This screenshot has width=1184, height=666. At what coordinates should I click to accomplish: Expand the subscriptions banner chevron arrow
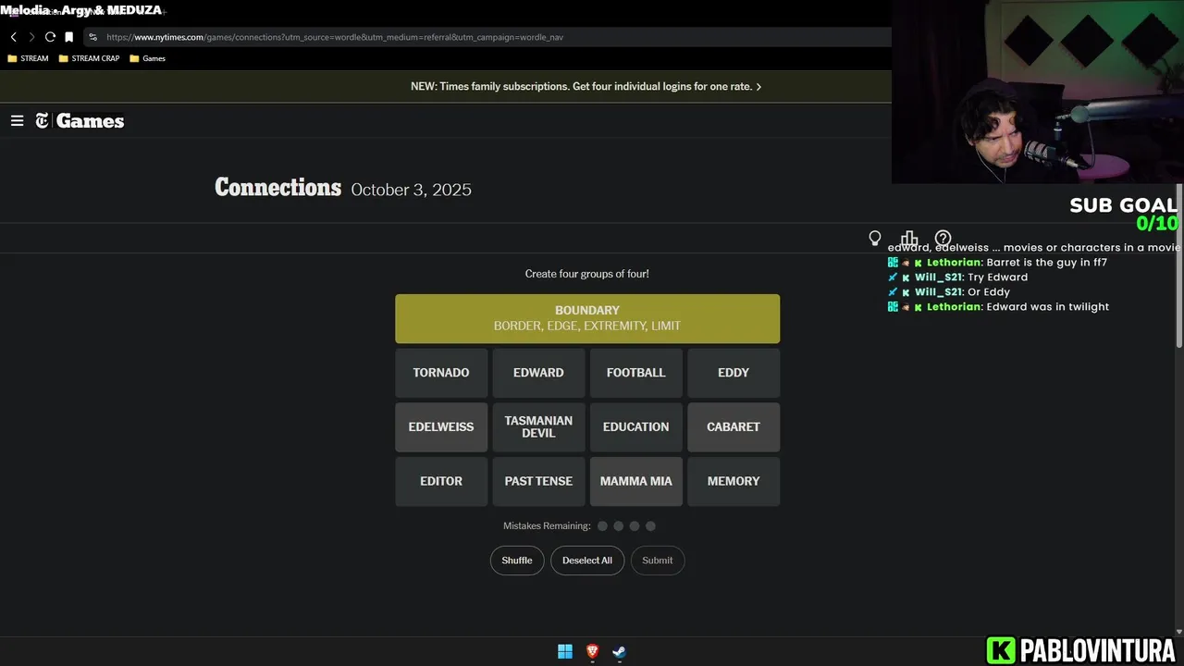tap(758, 87)
